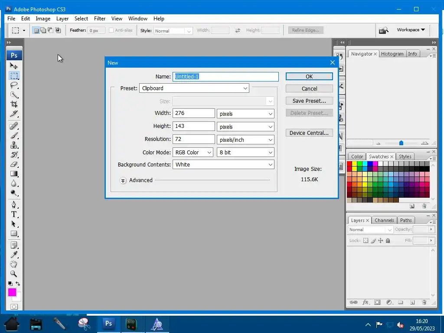Click Cancel in the New dialog

tap(309, 88)
